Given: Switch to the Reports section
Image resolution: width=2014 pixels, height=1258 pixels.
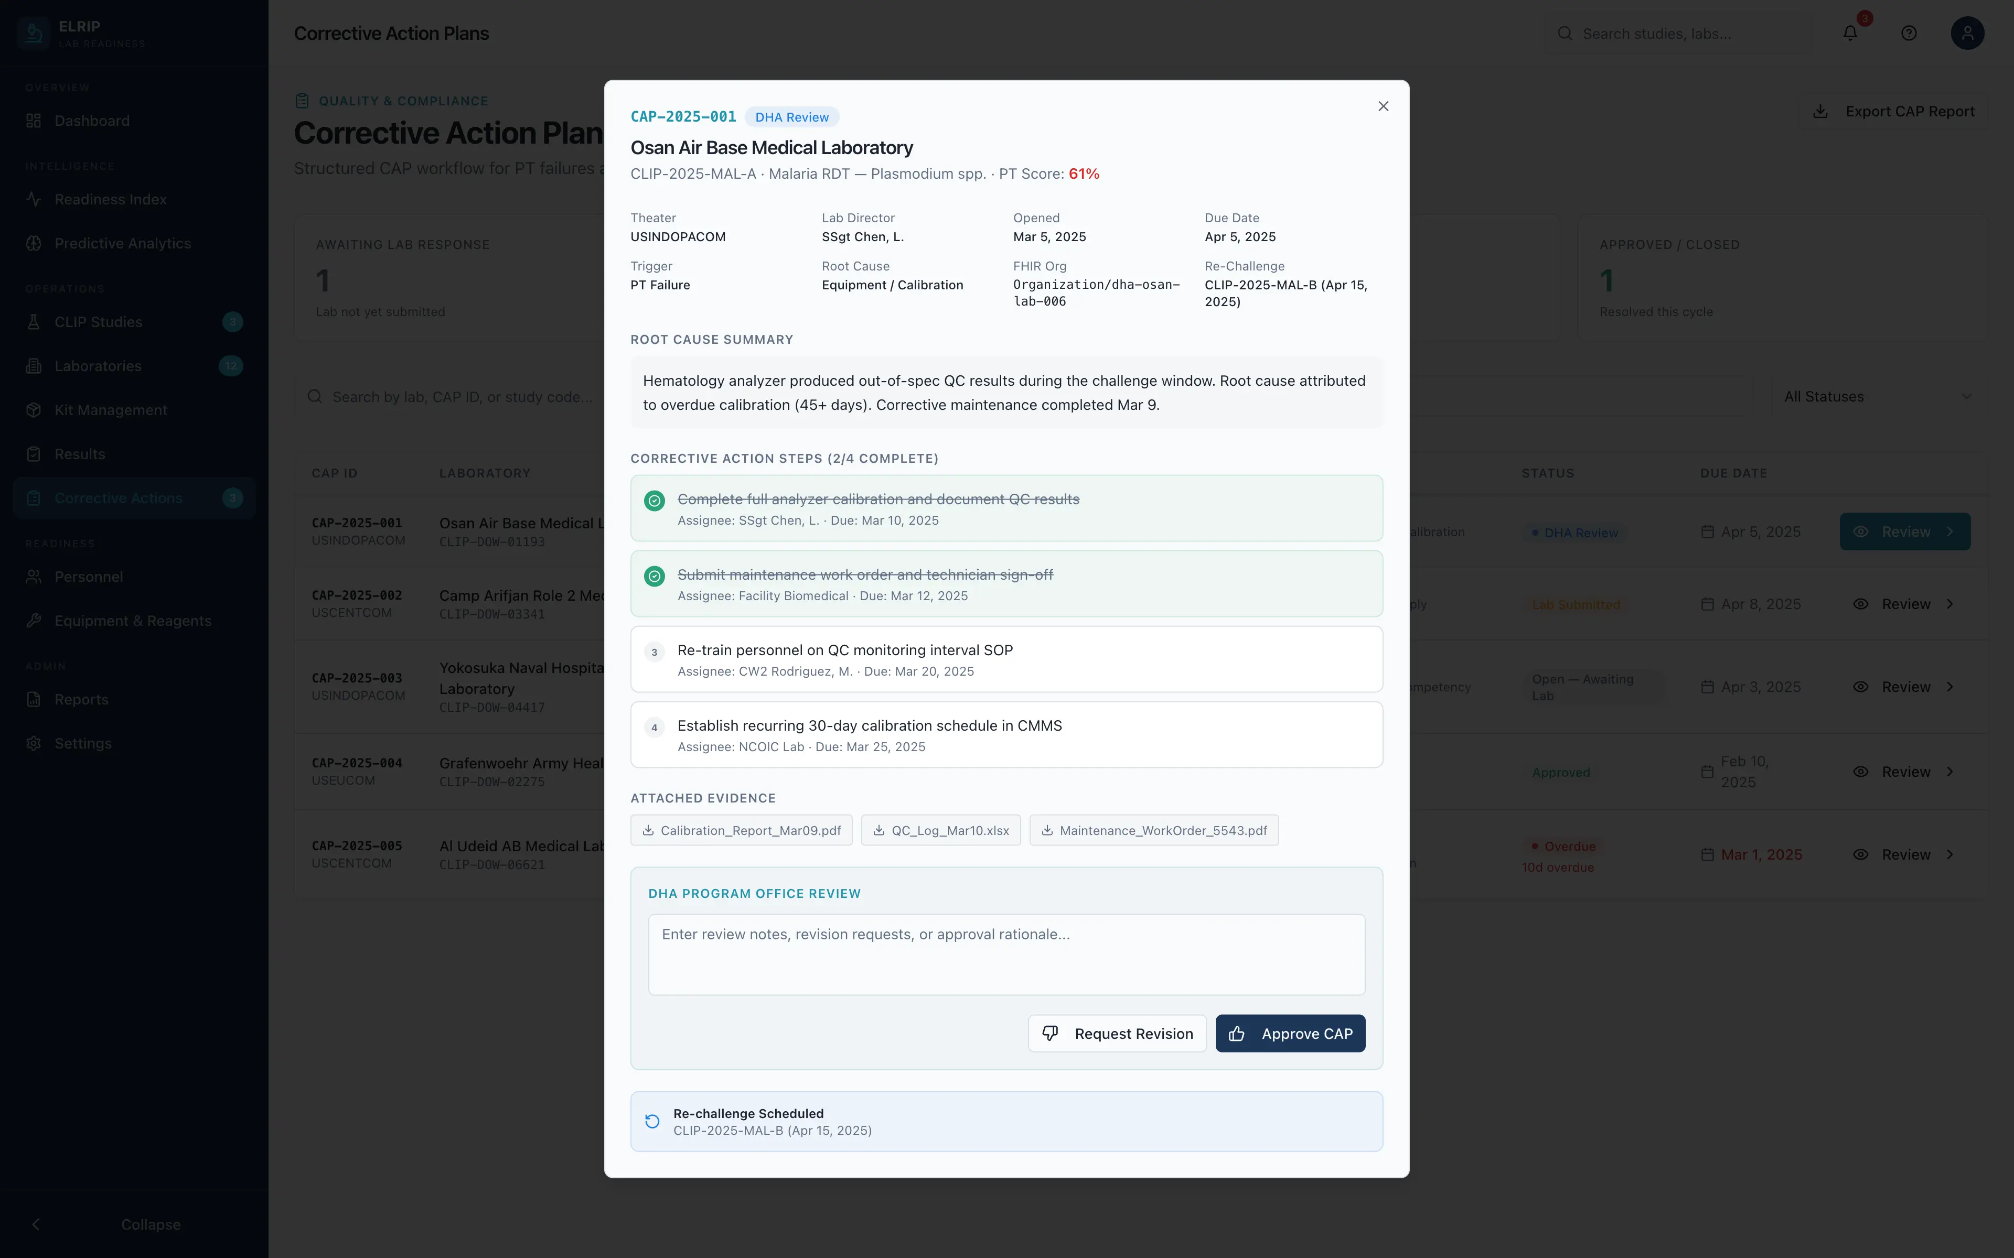Looking at the screenshot, I should 81,699.
